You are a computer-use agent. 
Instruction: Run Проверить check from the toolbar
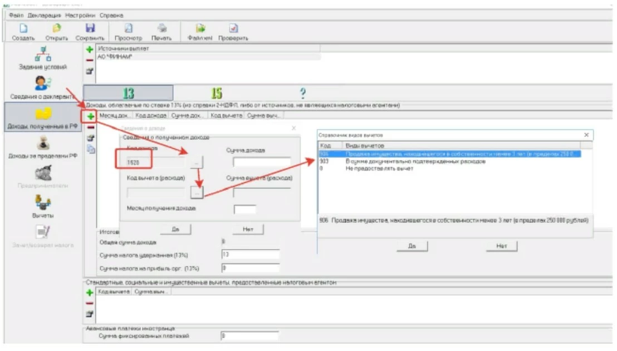(x=233, y=28)
